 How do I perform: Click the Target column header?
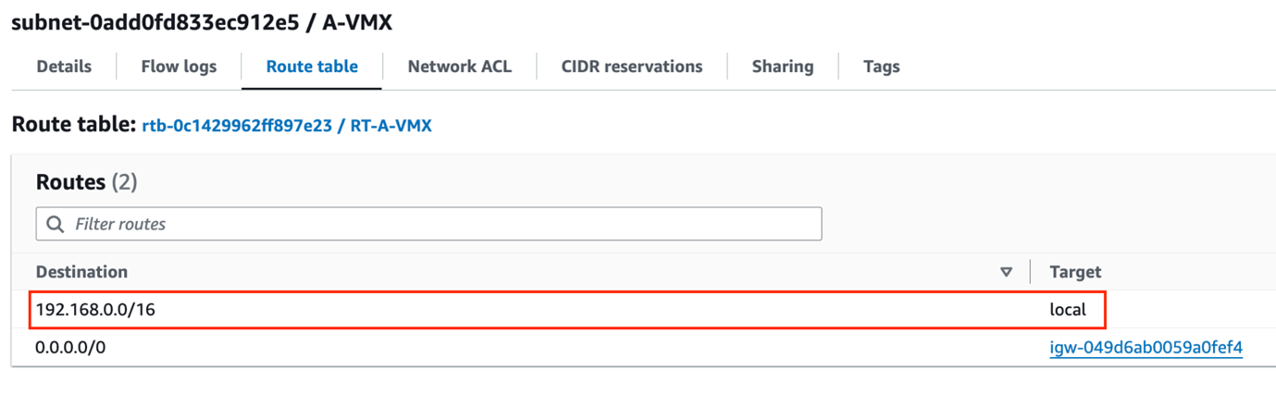(1075, 272)
